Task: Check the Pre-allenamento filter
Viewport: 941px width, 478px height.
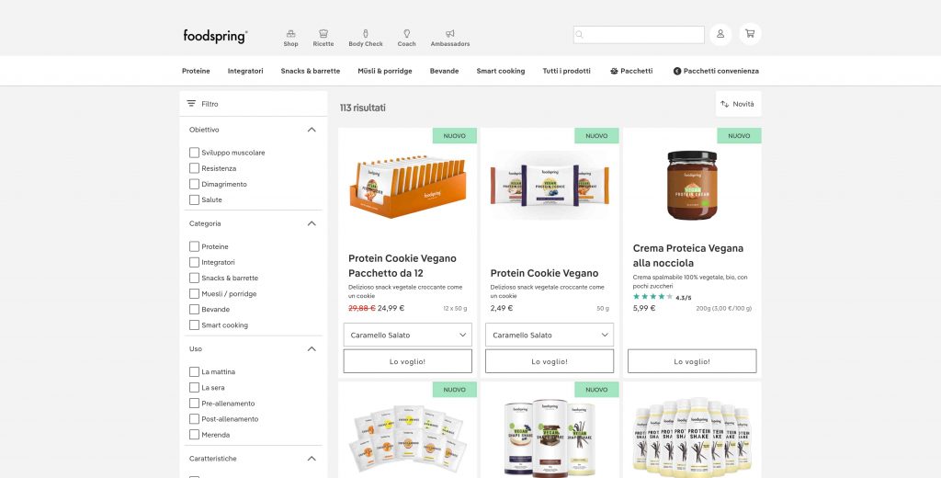Action: 195,403
